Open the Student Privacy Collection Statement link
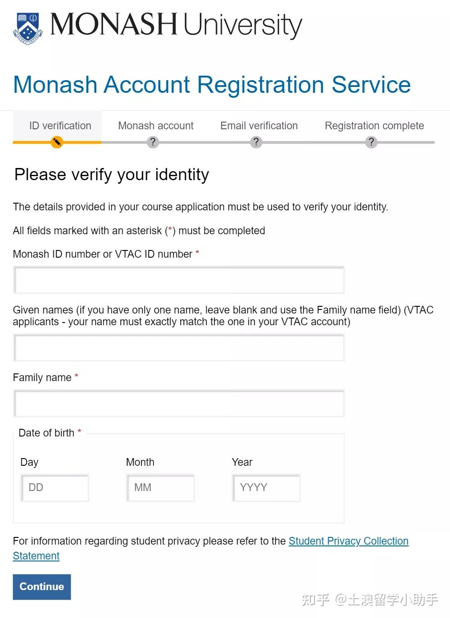The image size is (450, 618). (x=348, y=541)
